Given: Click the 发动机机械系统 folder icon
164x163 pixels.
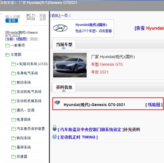Looking at the screenshot, I should [14, 101].
